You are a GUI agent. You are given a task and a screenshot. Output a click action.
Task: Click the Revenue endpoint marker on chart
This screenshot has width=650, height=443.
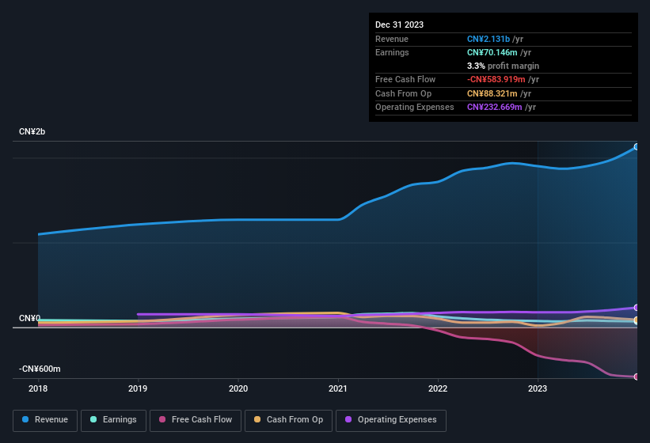coord(637,146)
